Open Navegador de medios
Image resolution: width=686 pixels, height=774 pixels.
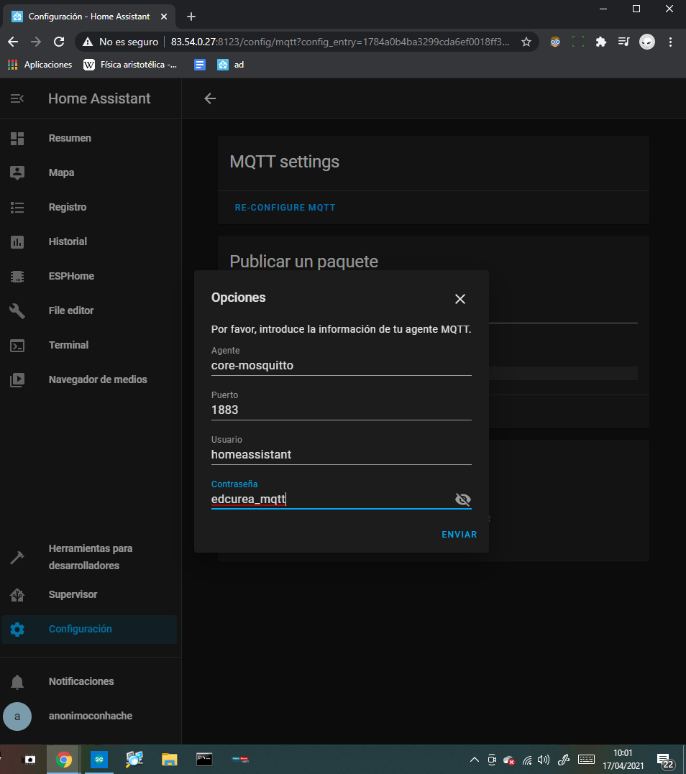pos(97,379)
